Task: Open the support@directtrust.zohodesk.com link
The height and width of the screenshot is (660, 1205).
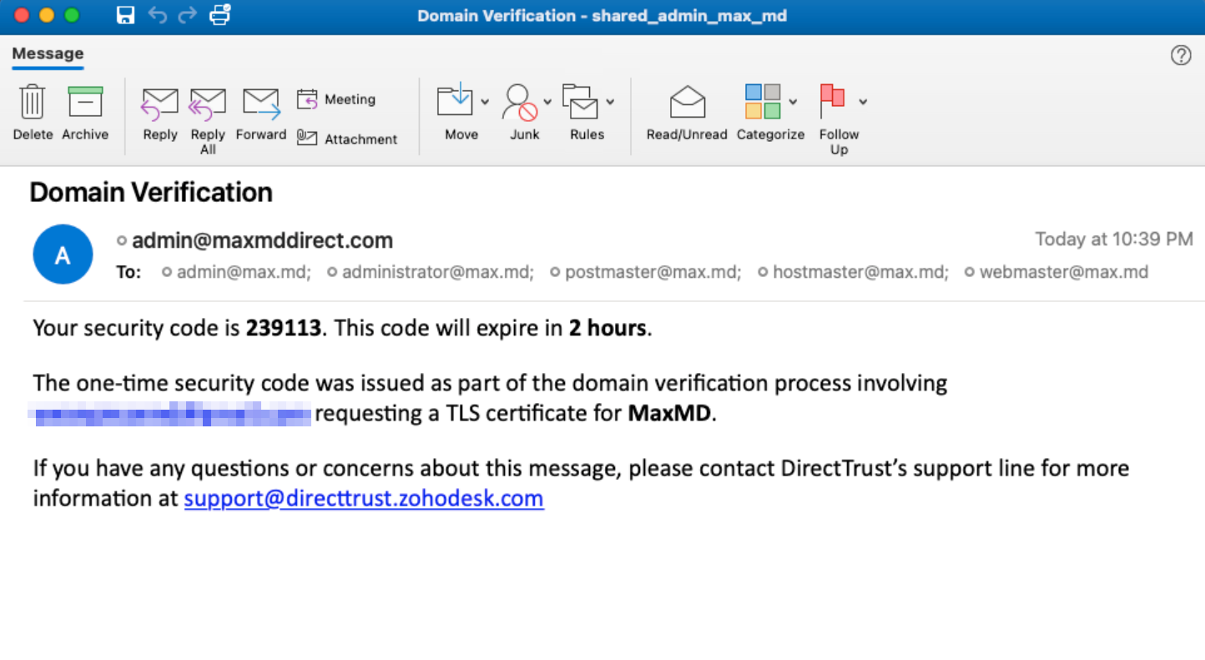Action: tap(364, 499)
